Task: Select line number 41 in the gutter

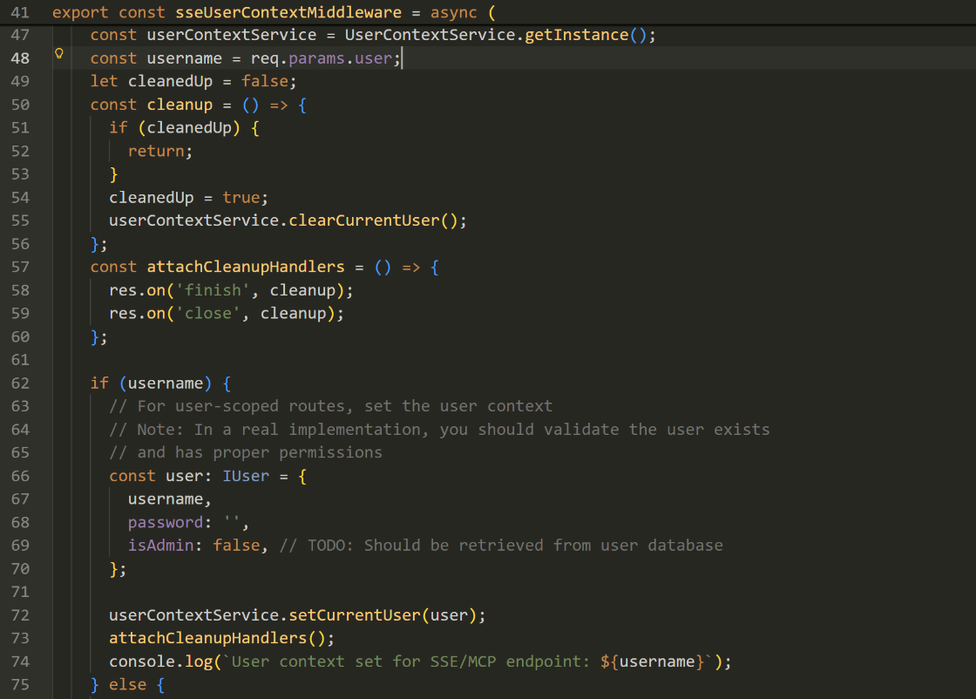Action: point(20,12)
